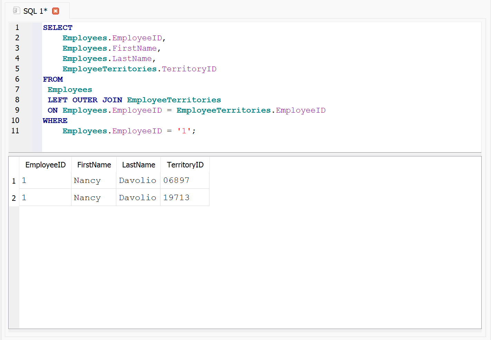Select result row 1 via its row header

tap(14, 181)
